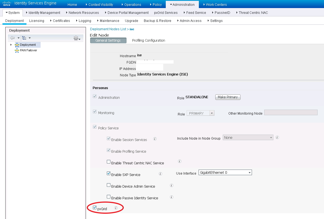Open the Upgrade page
Viewport: 324px width, 219px height.
[x=132, y=21]
